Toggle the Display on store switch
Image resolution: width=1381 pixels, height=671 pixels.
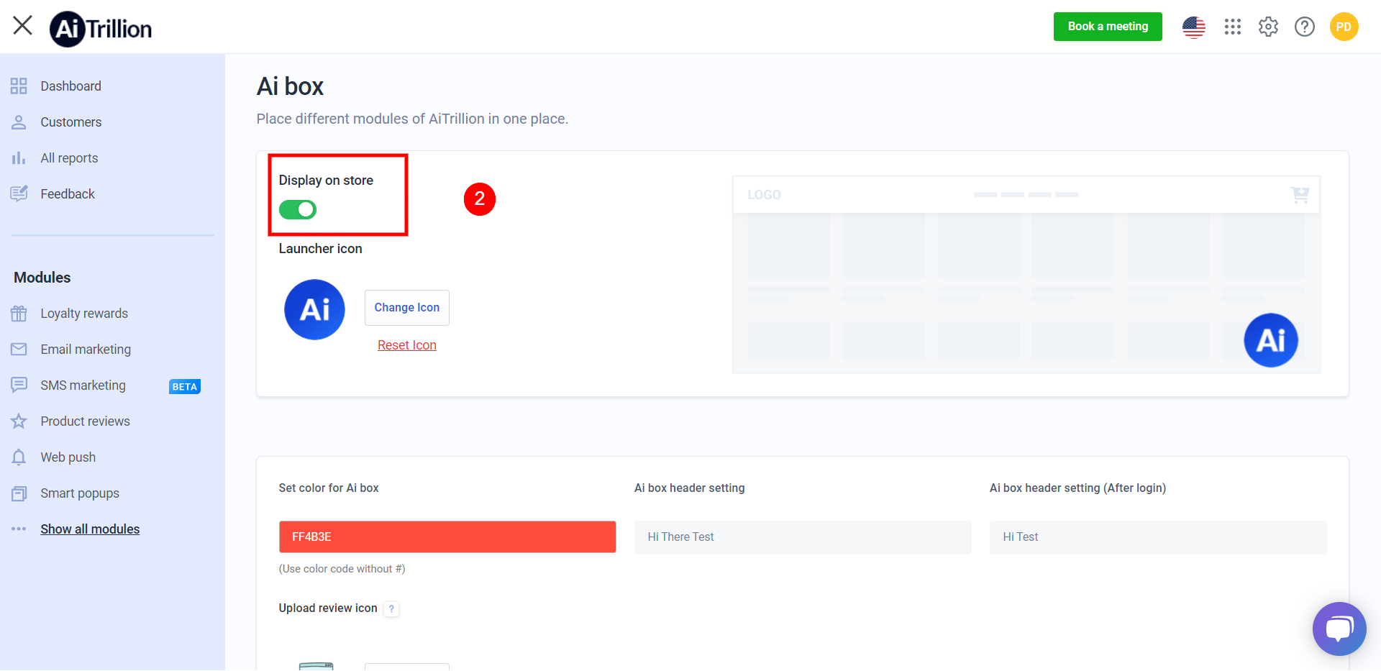pos(298,209)
